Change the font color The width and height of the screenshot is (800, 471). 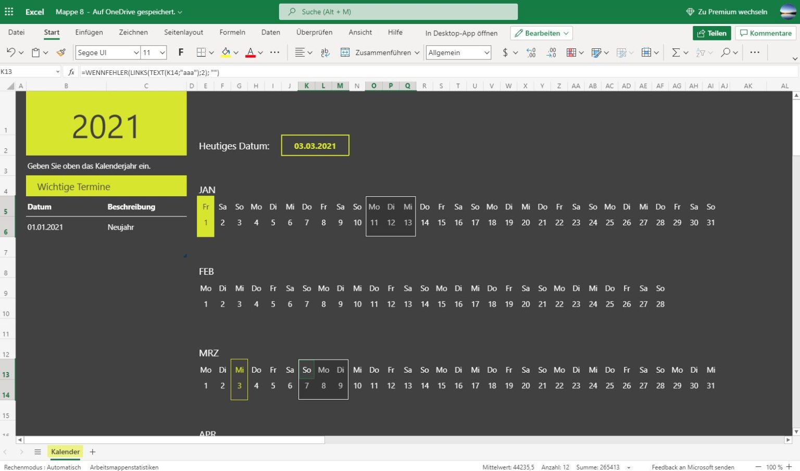click(251, 52)
